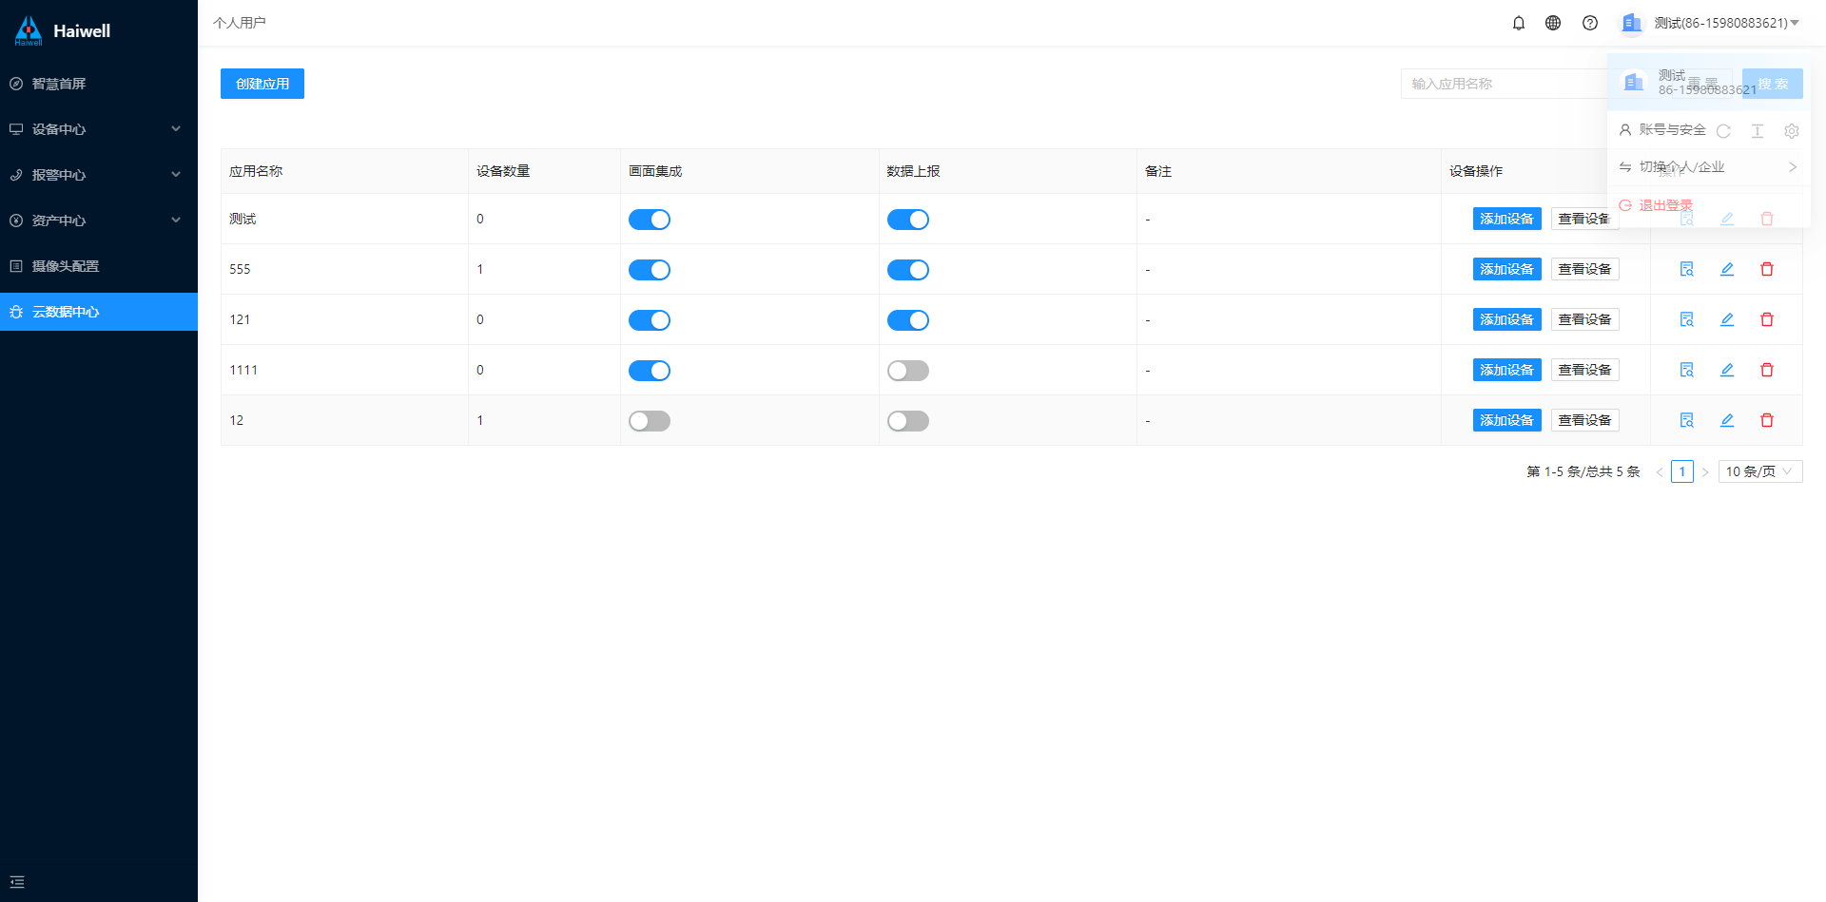
Task: Enable 数据上报 for app 1111
Action: pos(908,371)
